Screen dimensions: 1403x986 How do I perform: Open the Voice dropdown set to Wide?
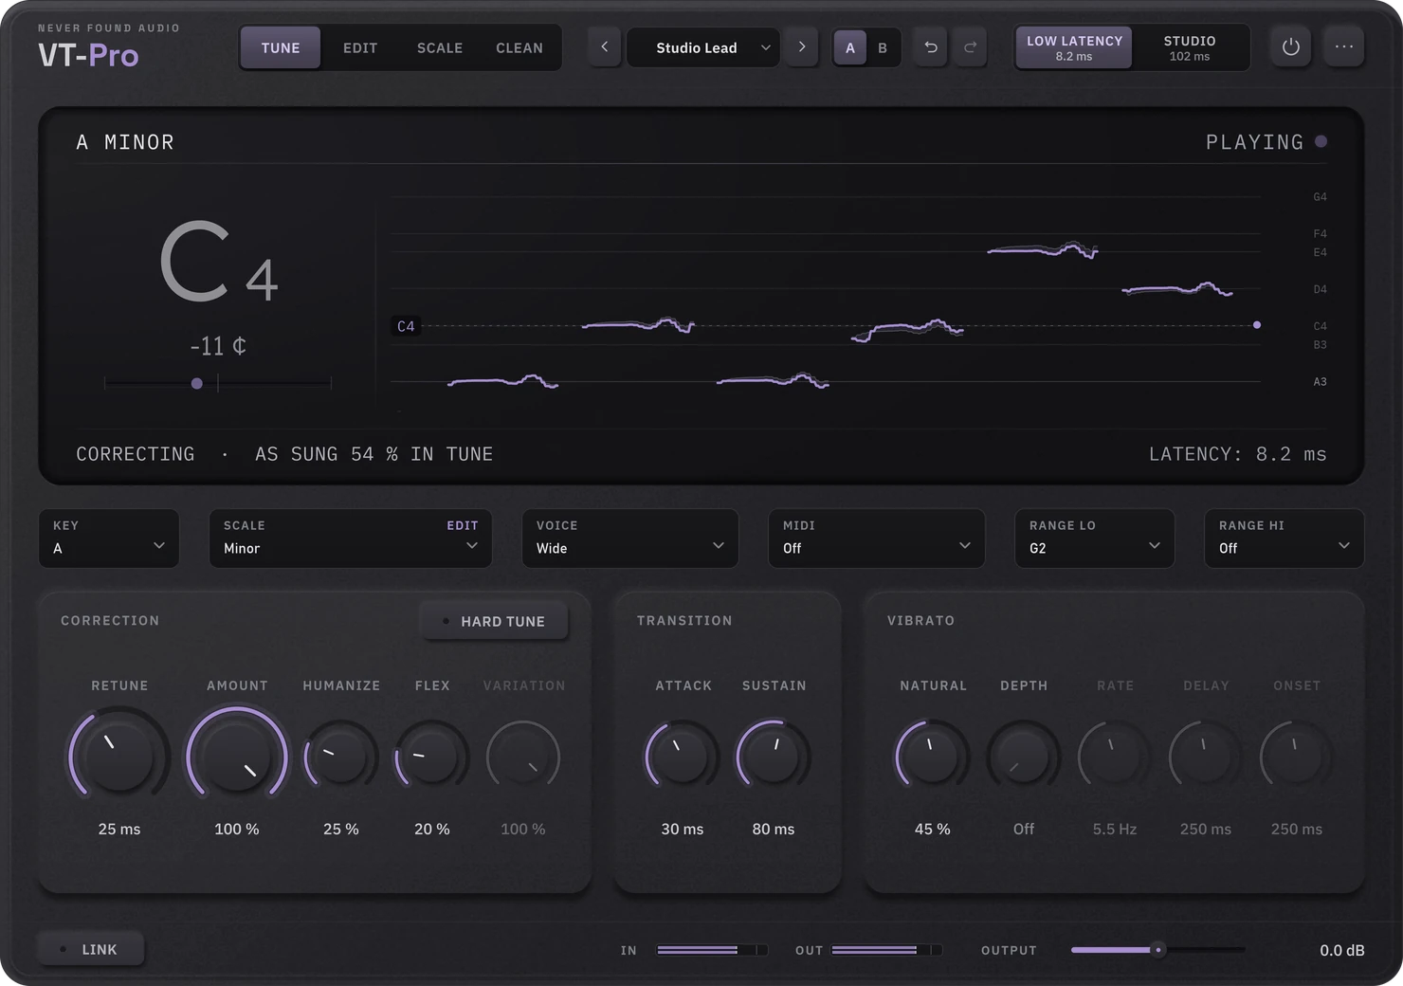pyautogui.click(x=630, y=539)
